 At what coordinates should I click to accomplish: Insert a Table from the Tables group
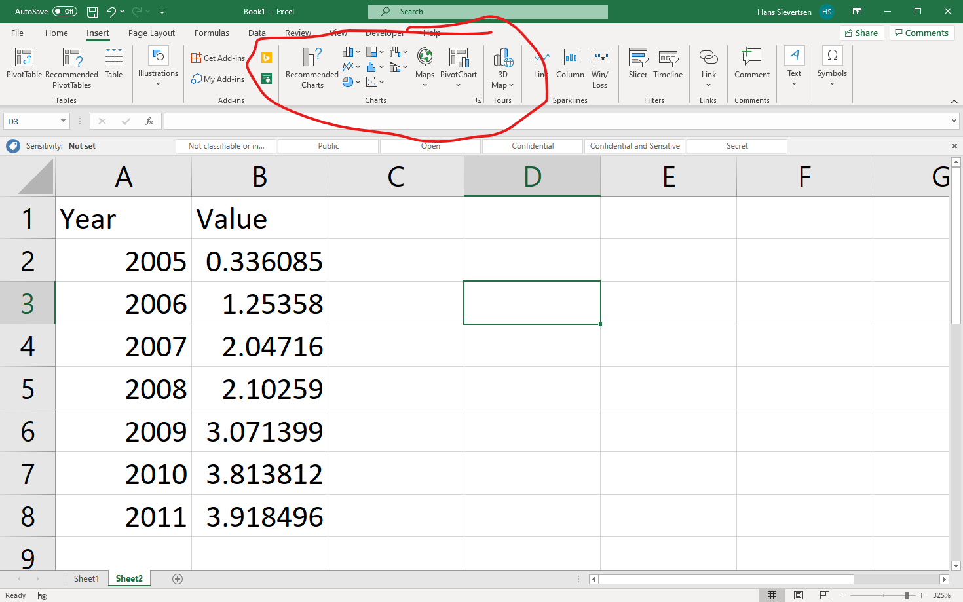coord(114,64)
